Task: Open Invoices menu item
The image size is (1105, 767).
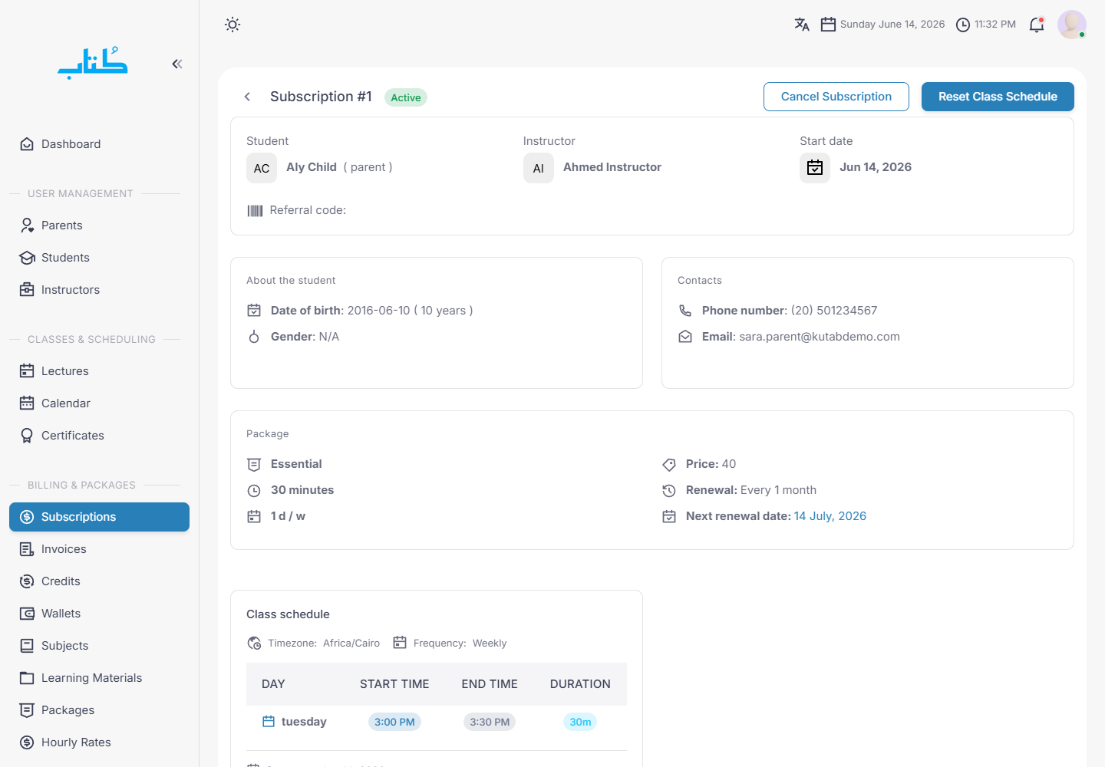Action: point(99,549)
